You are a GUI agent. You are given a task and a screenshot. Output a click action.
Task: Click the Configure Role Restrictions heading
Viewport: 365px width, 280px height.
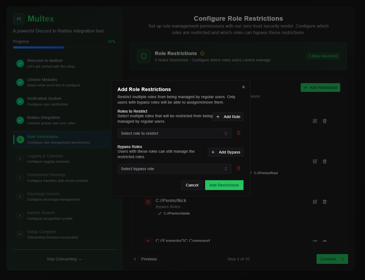pyautogui.click(x=238, y=19)
